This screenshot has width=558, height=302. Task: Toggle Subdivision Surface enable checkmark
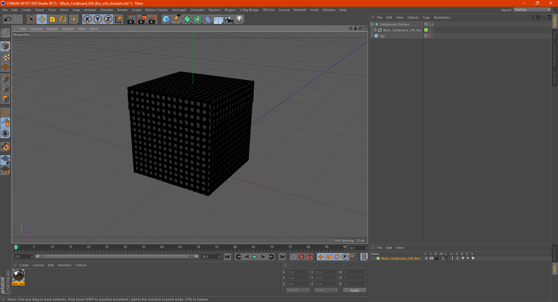coord(433,24)
